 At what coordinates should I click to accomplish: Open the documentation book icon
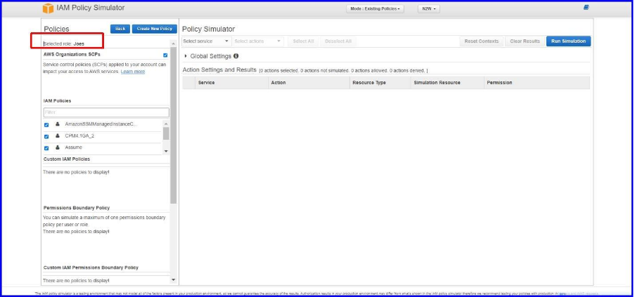(586, 8)
